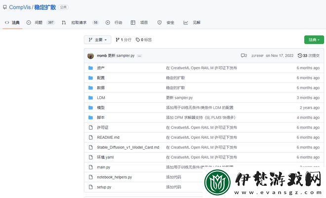Open Stable_Diffusion_v1_Model_Card.md file

click(x=128, y=147)
